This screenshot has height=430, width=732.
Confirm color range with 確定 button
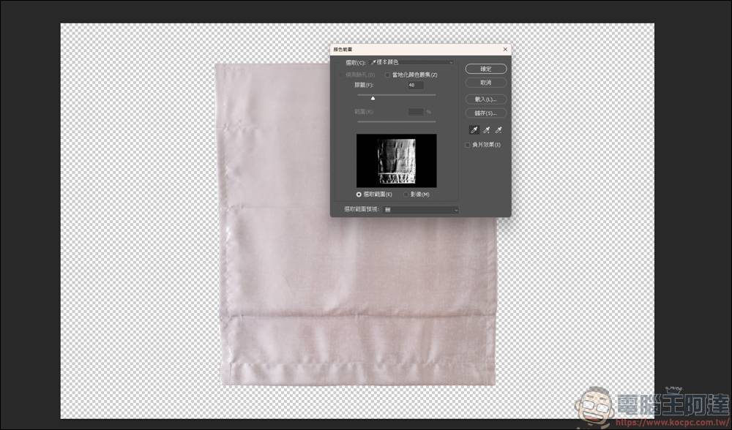[485, 68]
